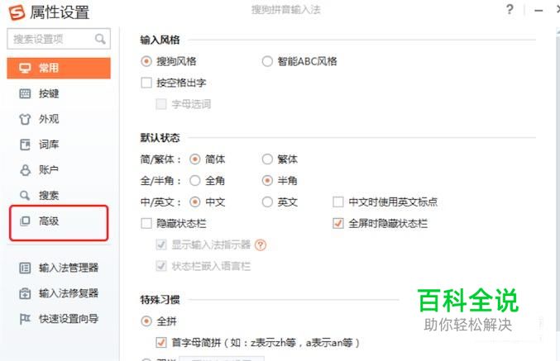Viewport: 560px width, 361px height.
Task: Click the 默认状态 section heading
Action: [160, 138]
